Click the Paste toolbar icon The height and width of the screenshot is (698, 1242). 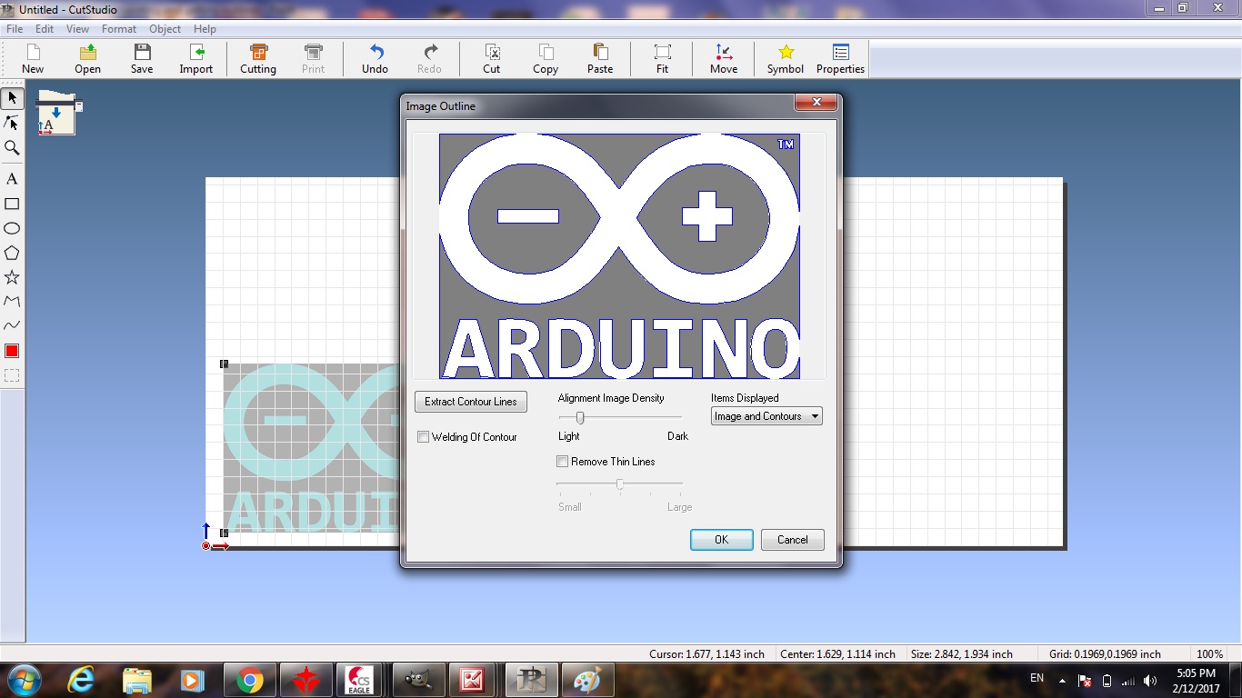tap(600, 59)
